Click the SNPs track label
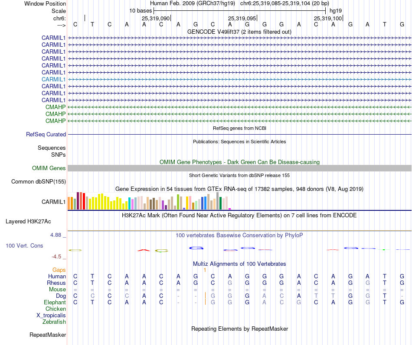412x345 pixels. [x=59, y=155]
